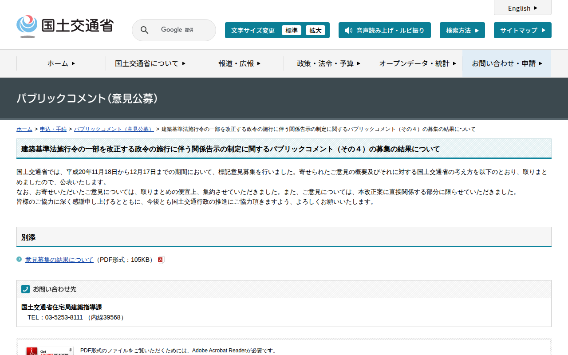The height and width of the screenshot is (355, 568).
Task: Click the 国土交通省 logo icon
Action: pyautogui.click(x=27, y=26)
